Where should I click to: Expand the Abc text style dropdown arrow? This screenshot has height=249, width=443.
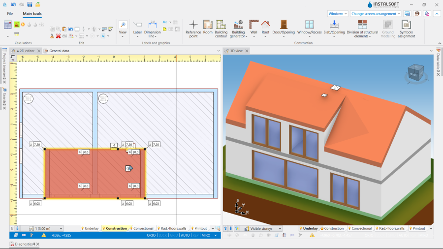pyautogui.click(x=170, y=22)
